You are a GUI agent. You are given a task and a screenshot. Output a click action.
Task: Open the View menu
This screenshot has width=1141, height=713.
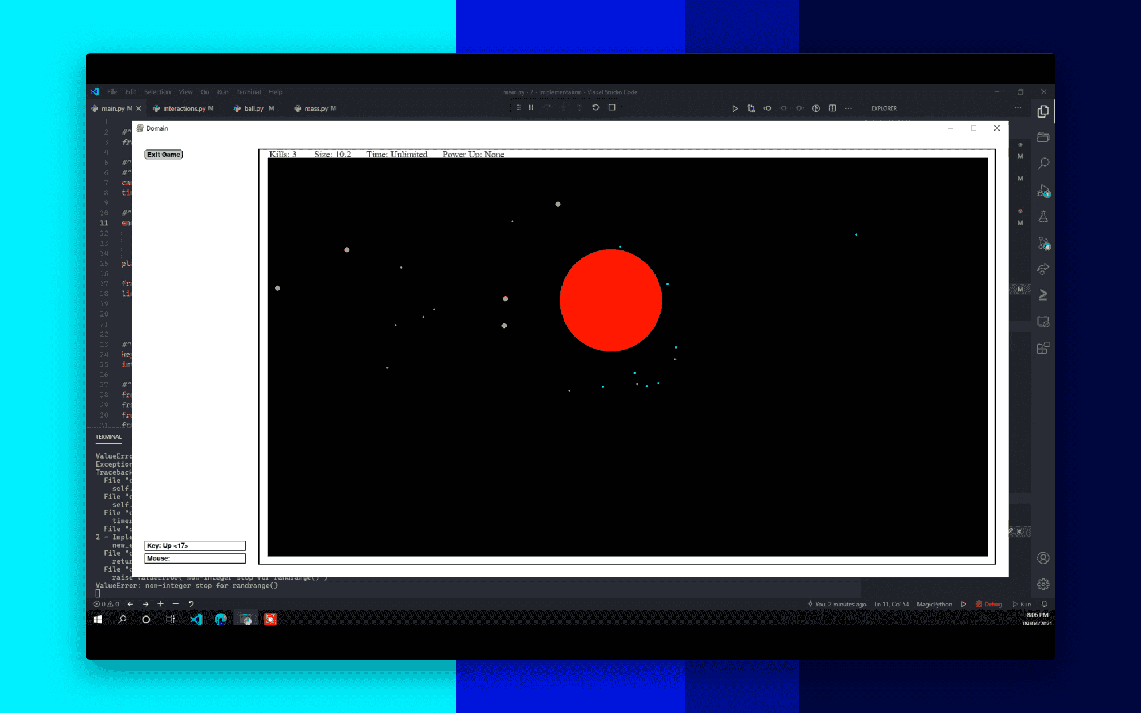(185, 92)
